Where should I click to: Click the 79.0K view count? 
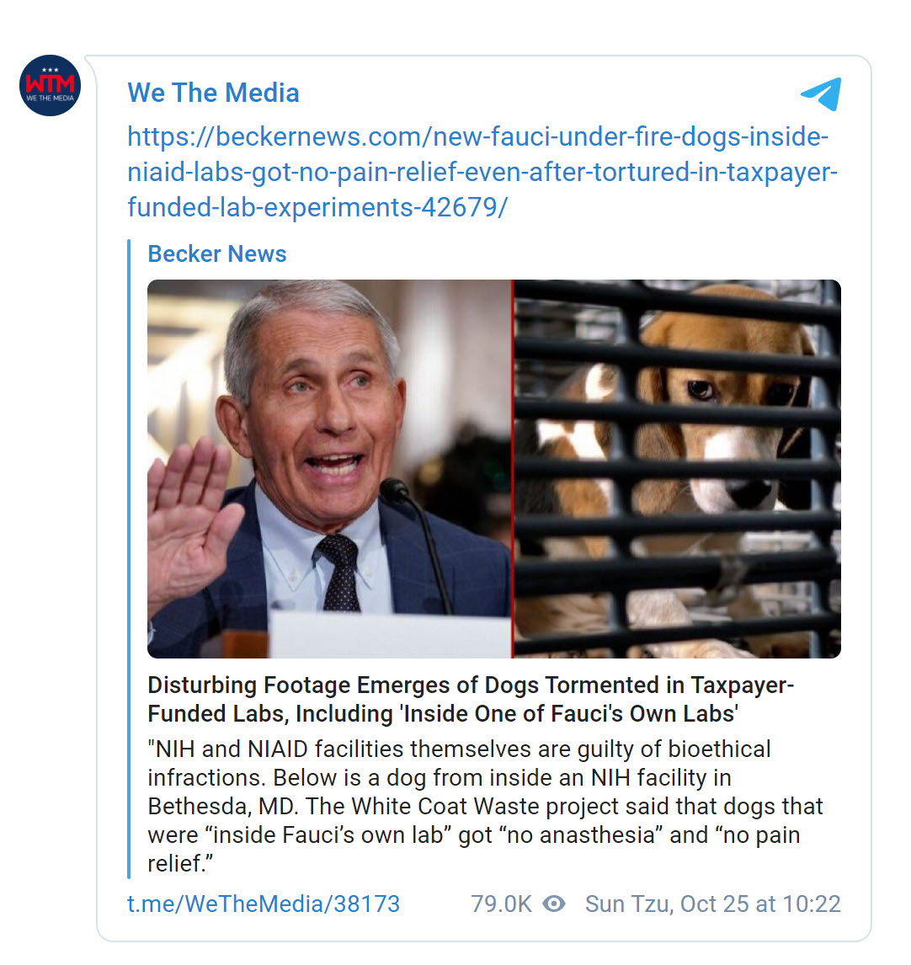click(501, 904)
